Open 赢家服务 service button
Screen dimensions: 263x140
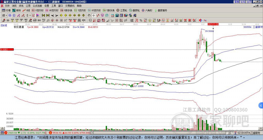(x=161, y=10)
